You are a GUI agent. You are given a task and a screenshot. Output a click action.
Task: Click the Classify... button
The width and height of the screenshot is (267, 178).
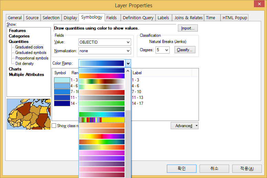click(x=185, y=50)
